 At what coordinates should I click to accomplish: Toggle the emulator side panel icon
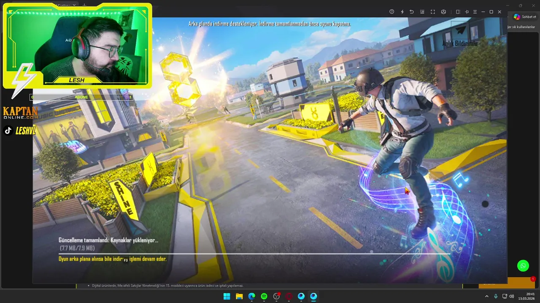click(x=458, y=12)
